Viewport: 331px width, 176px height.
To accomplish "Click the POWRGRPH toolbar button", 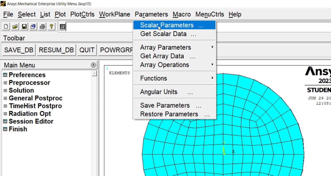I will point(116,50).
